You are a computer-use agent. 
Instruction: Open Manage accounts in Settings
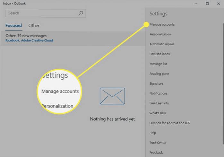162,24
